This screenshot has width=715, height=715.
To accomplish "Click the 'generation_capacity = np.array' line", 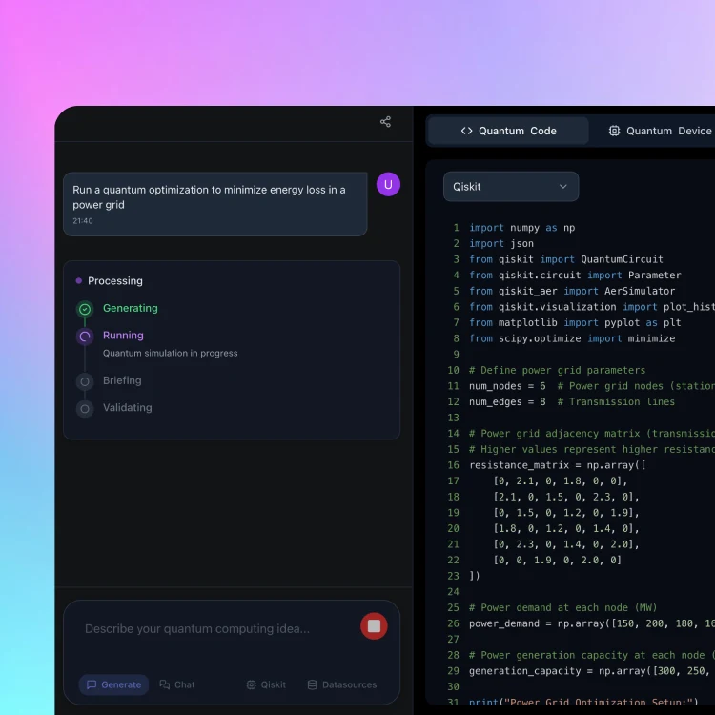I will click(592, 671).
